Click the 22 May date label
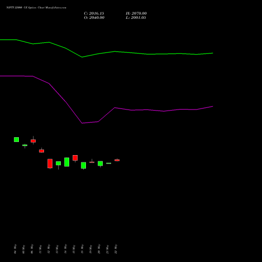This screenshot has height=262, width=262. point(116,249)
